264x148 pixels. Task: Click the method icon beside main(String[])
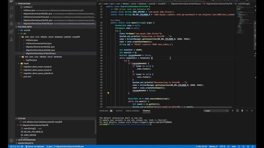22,129
